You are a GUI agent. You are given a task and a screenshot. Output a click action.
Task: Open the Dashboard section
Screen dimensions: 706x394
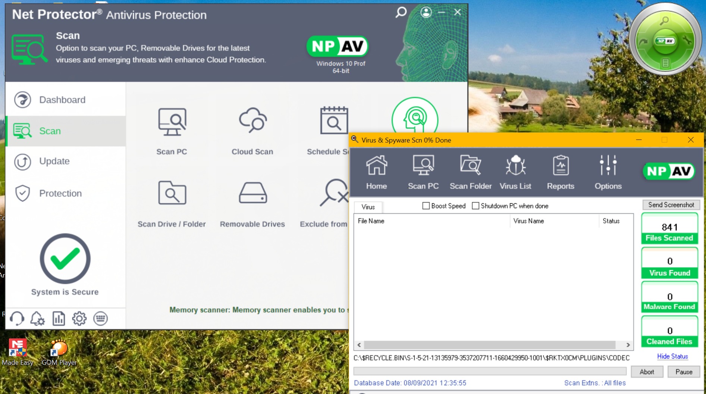pos(62,100)
